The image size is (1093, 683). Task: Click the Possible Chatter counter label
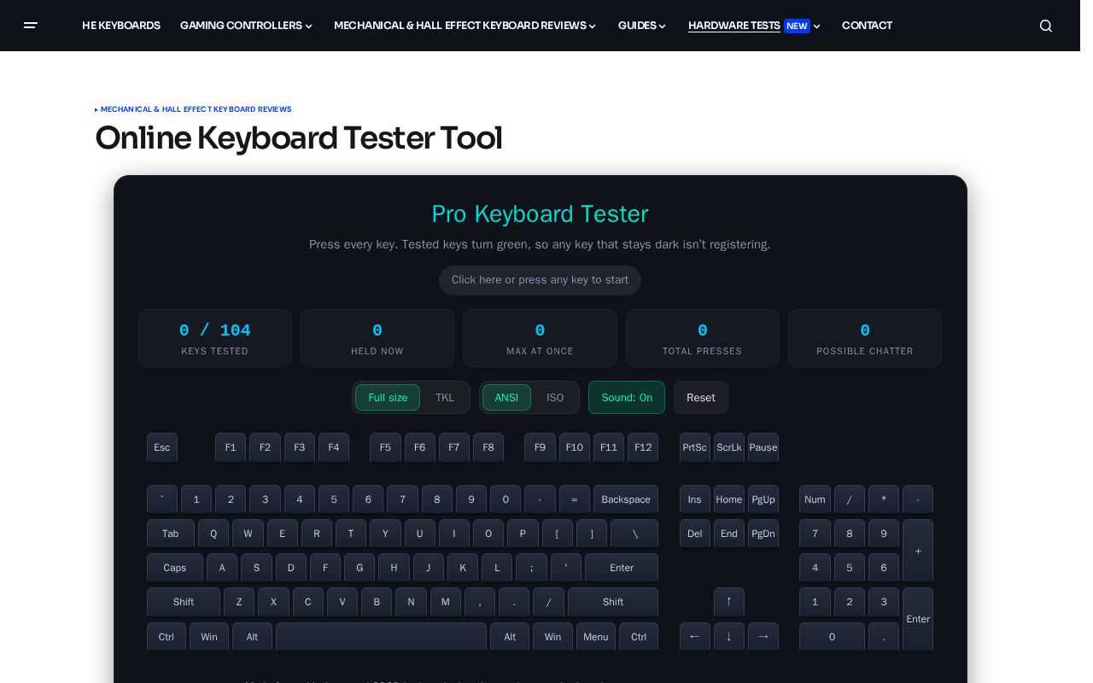(865, 351)
